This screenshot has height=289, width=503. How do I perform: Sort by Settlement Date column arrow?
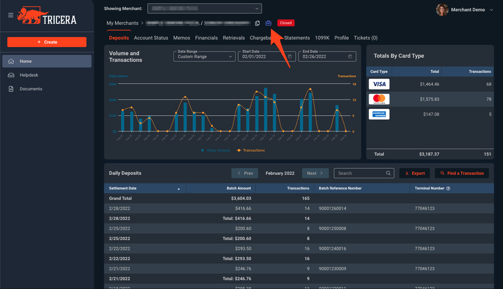coord(179,189)
